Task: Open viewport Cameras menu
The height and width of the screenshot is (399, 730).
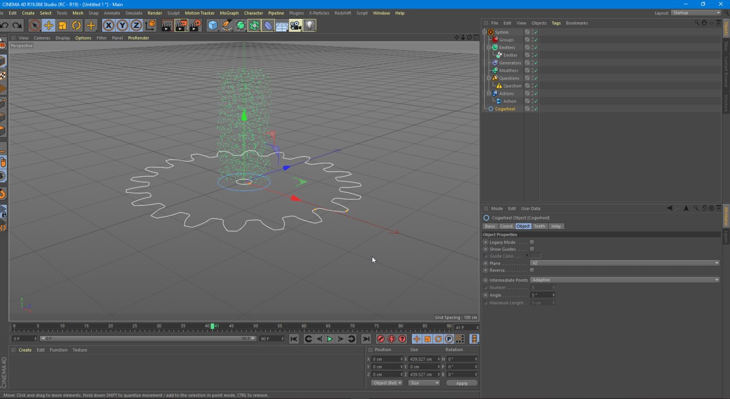Action: (x=42, y=38)
